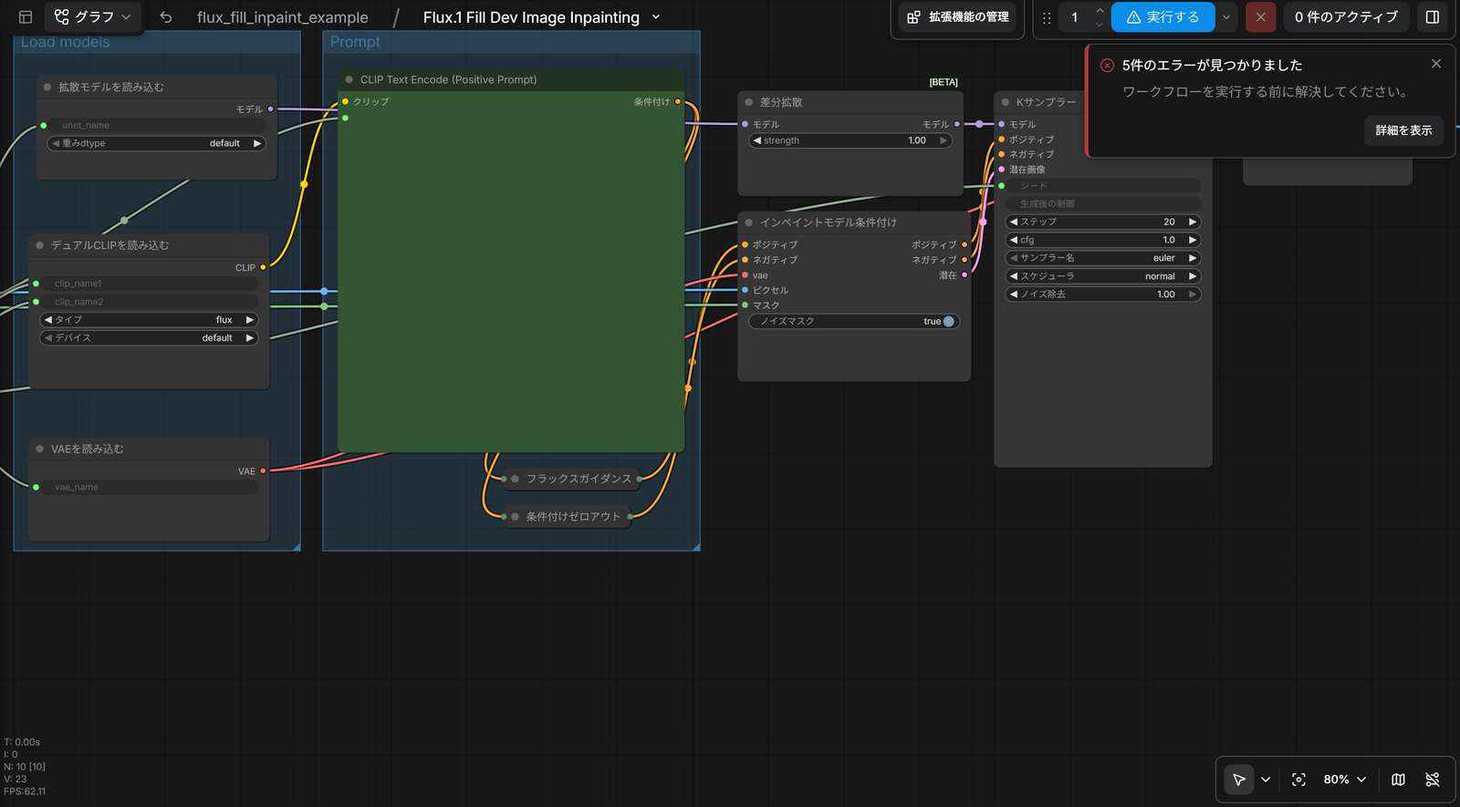The width and height of the screenshot is (1460, 807).
Task: Increase the batch count with the up arrow
Action: (x=1100, y=11)
